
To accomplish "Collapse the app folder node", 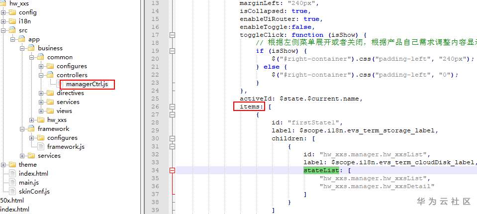I will tap(12, 40).
